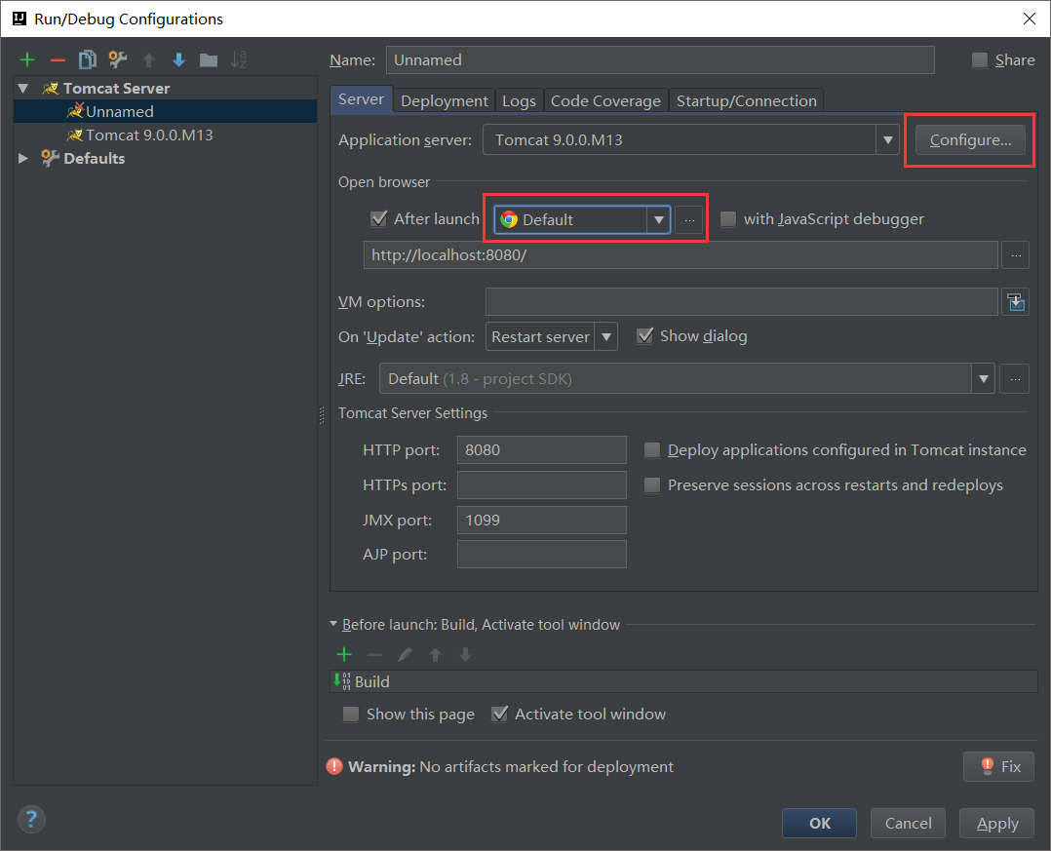Click the copy configuration icon
Viewport: 1051px width, 851px height.
click(x=88, y=60)
